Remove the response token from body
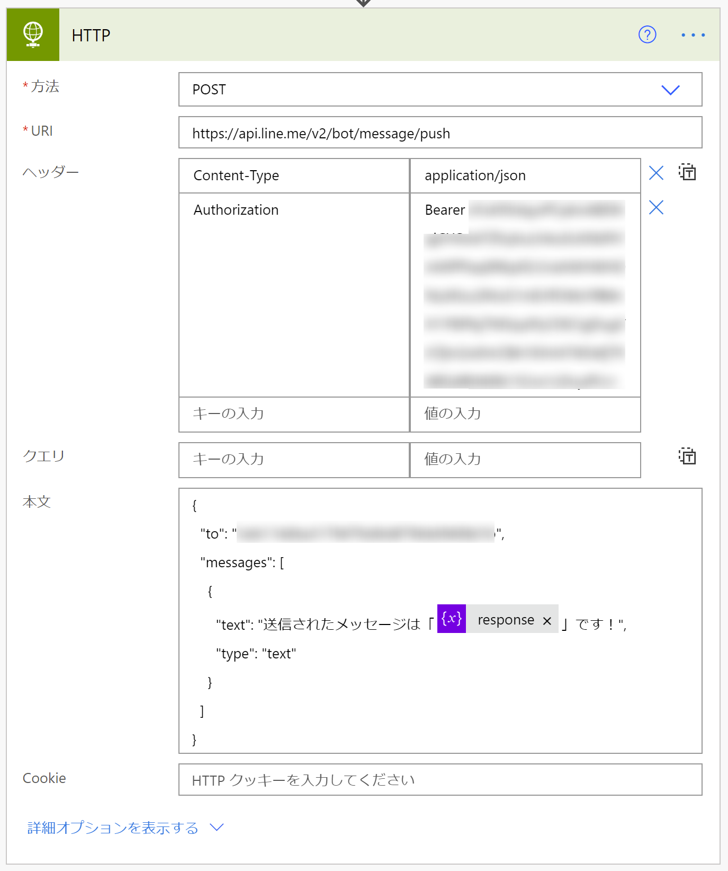The width and height of the screenshot is (728, 871). (x=547, y=620)
